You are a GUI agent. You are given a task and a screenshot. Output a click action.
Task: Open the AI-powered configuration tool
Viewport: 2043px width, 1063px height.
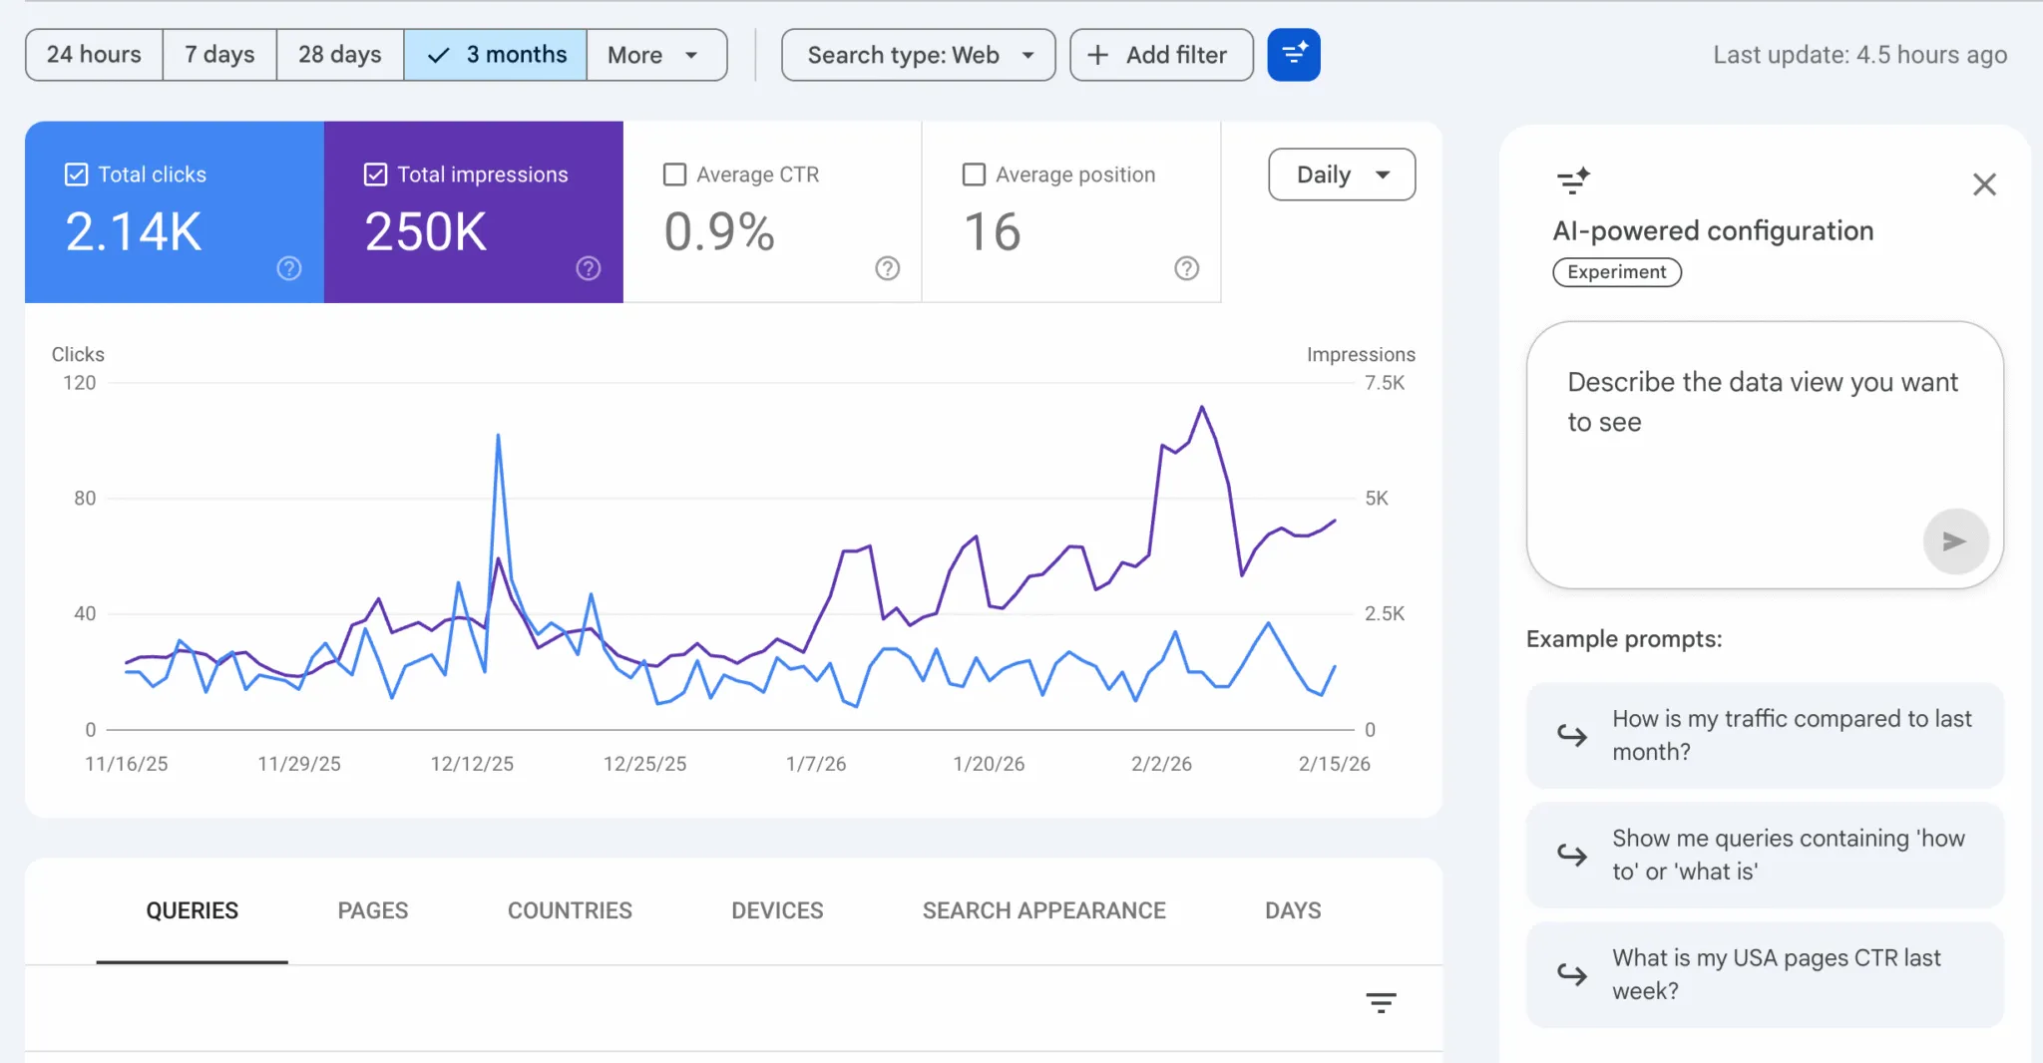[x=1293, y=55]
